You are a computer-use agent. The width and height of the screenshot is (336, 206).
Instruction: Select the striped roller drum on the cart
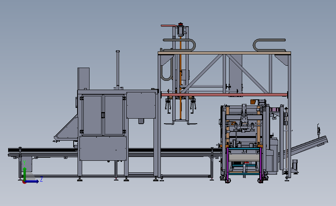coord(244,157)
